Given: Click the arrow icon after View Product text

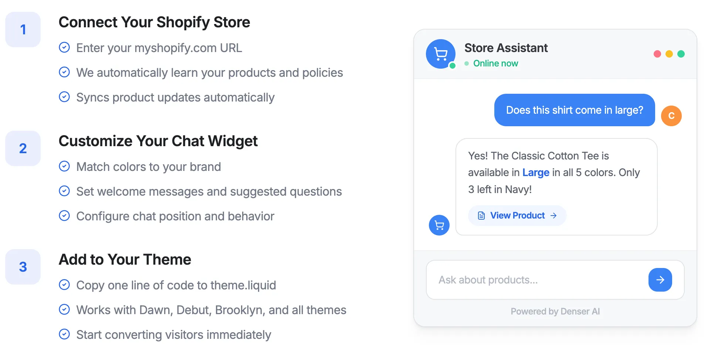Looking at the screenshot, I should pyautogui.click(x=553, y=215).
